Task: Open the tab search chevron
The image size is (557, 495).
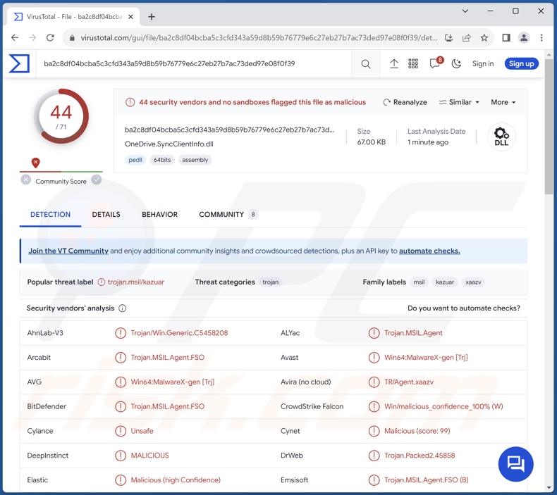Action: pos(465,11)
